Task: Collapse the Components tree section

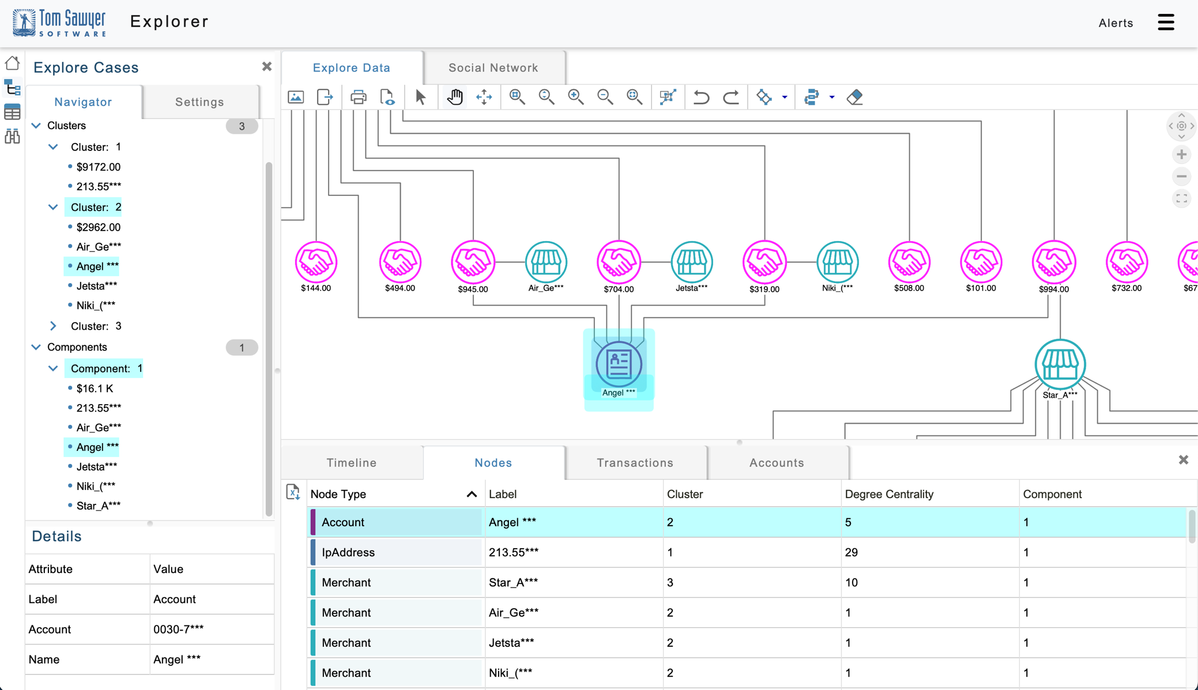Action: click(x=36, y=347)
